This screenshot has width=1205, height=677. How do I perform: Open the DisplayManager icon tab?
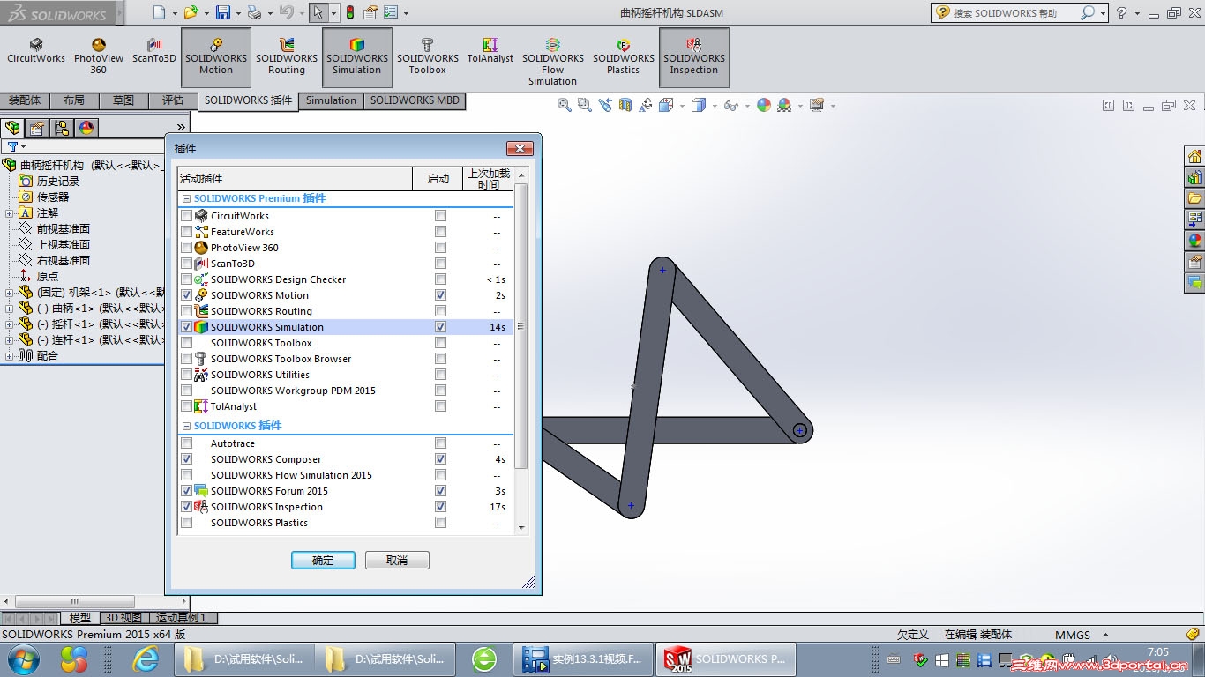coord(86,128)
